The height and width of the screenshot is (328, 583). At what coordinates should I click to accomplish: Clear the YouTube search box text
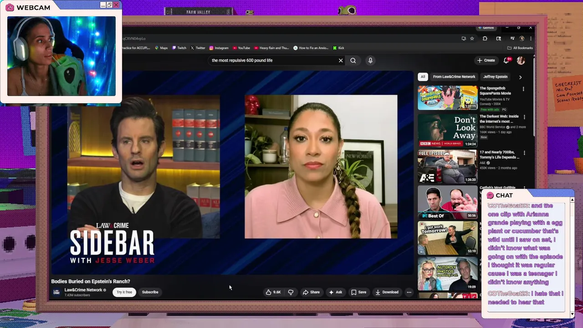341,60
